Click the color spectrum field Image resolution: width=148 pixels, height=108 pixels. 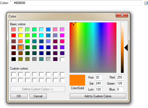tap(93, 48)
